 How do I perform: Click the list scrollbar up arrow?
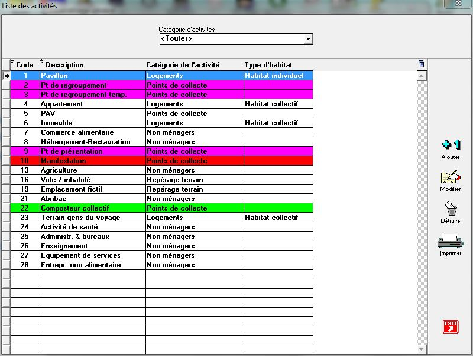[421, 76]
